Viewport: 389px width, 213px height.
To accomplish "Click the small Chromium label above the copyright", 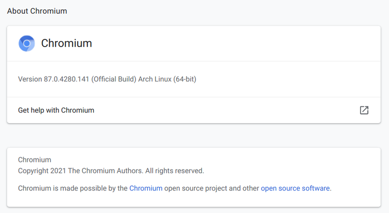I will point(34,160).
